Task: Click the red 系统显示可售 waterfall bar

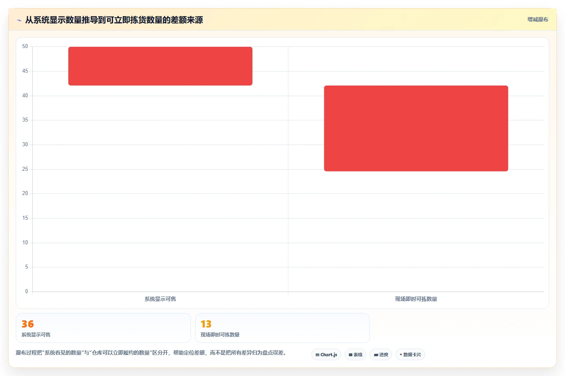Action: tap(160, 66)
